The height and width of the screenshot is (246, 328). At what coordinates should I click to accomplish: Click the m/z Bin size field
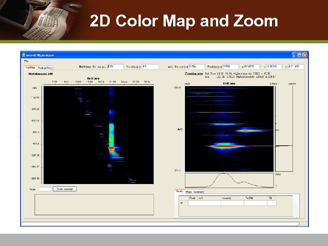click(197, 67)
